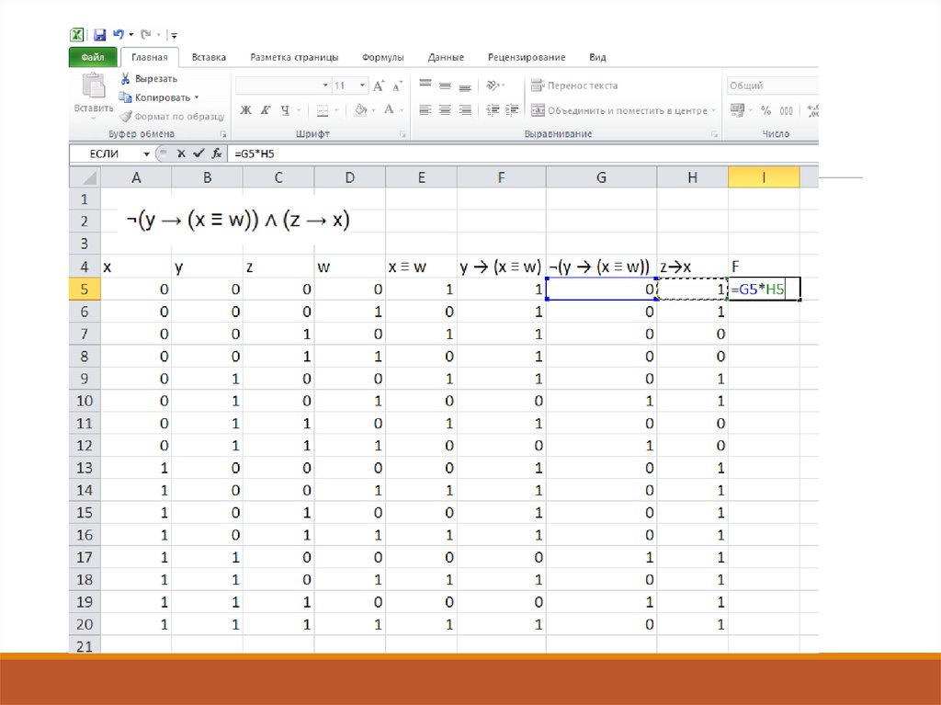This screenshot has width=941, height=705.
Task: Click the middle vertical align icon
Action: point(445,85)
